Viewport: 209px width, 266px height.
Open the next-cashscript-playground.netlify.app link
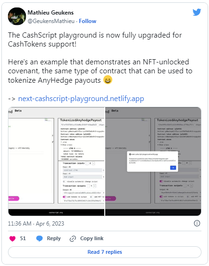(81, 99)
